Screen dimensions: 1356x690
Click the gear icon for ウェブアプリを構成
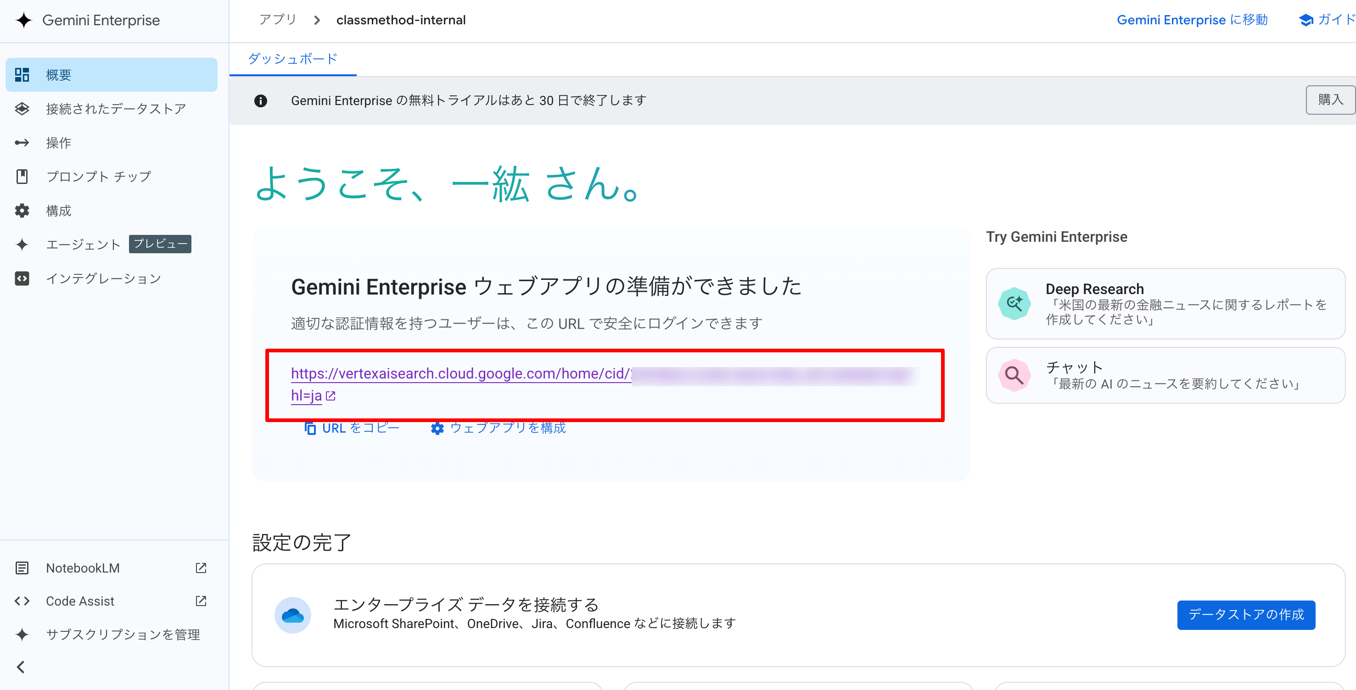(437, 428)
